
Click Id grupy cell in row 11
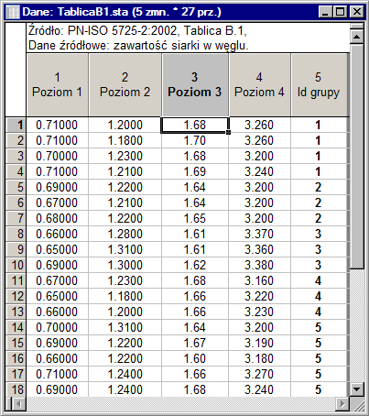point(319,280)
